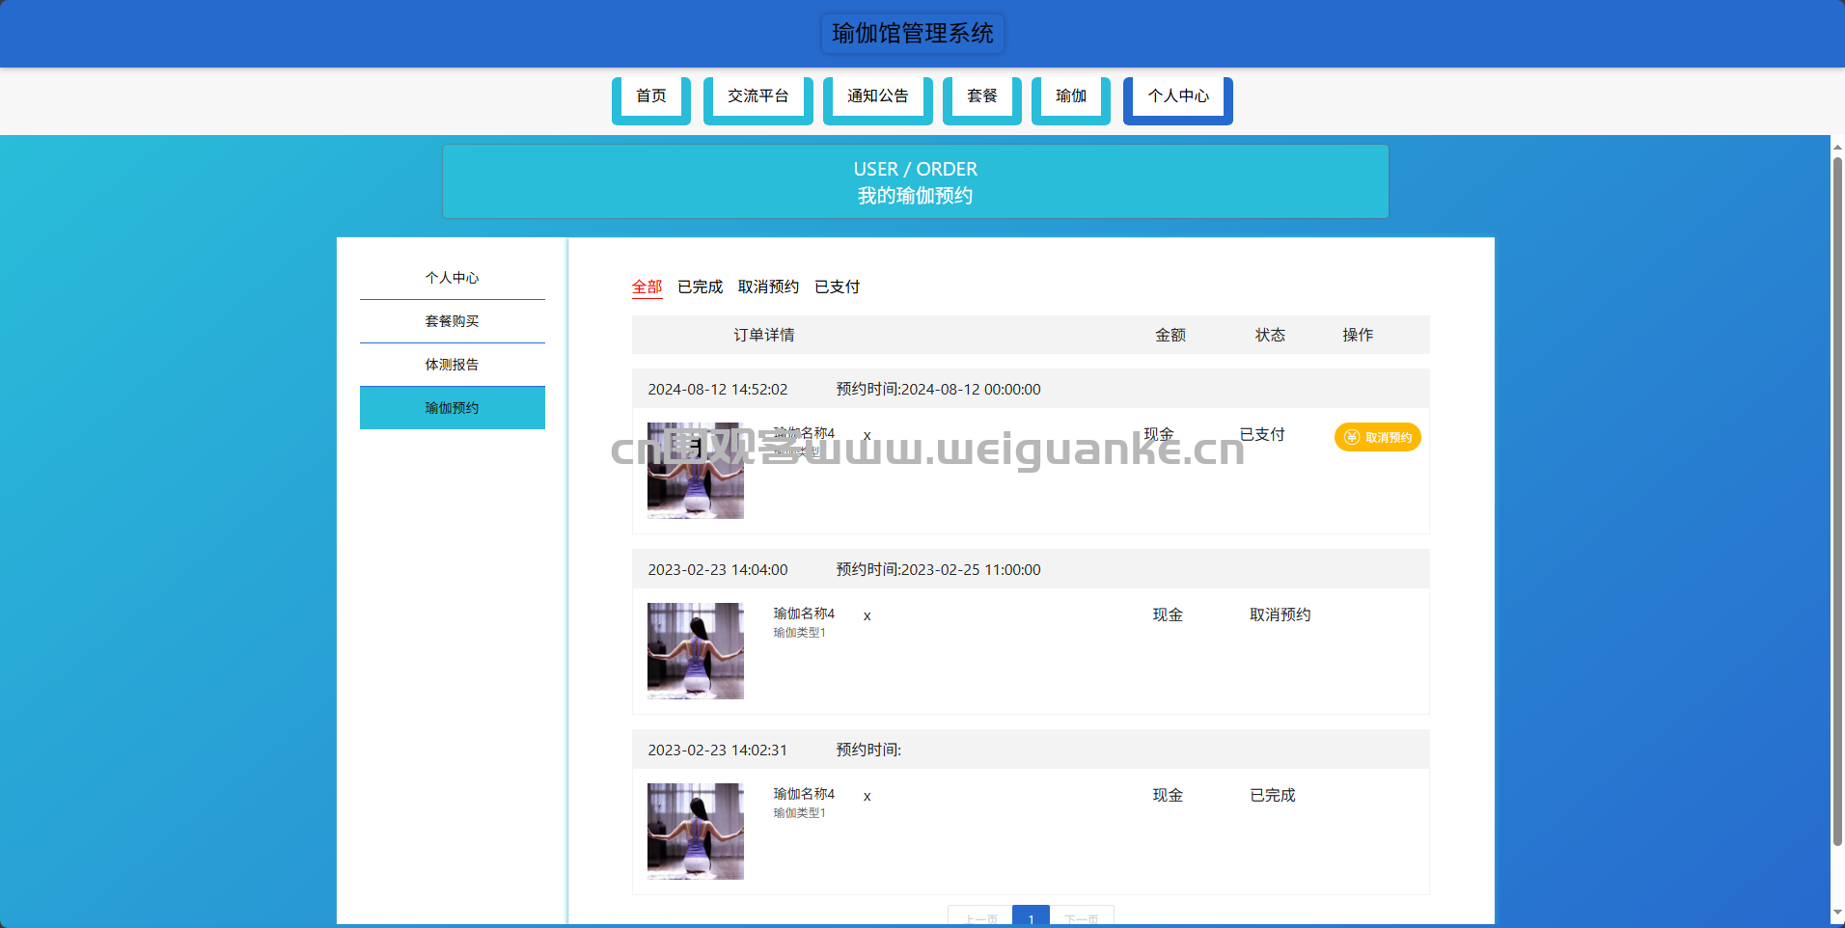1845x928 pixels.
Task: Open 套餐购买 in the sidebar
Action: pyautogui.click(x=453, y=321)
